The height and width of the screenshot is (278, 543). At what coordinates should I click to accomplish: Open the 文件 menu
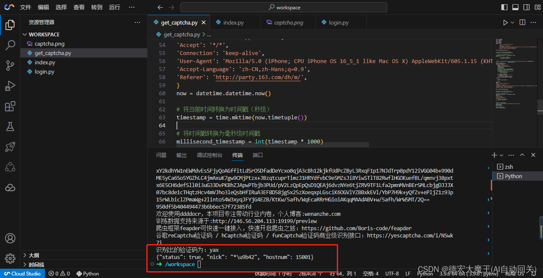(25, 7)
